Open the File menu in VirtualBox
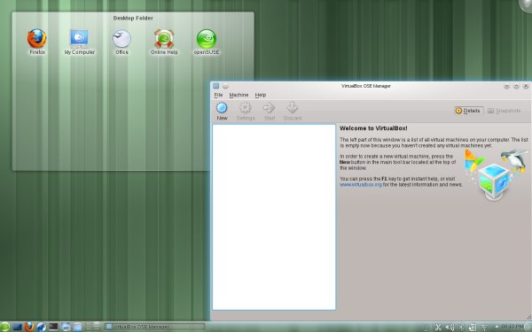This screenshot has height=332, width=532. (218, 95)
